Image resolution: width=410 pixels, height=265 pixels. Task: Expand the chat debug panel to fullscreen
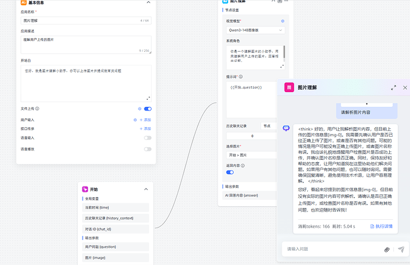[x=393, y=87]
